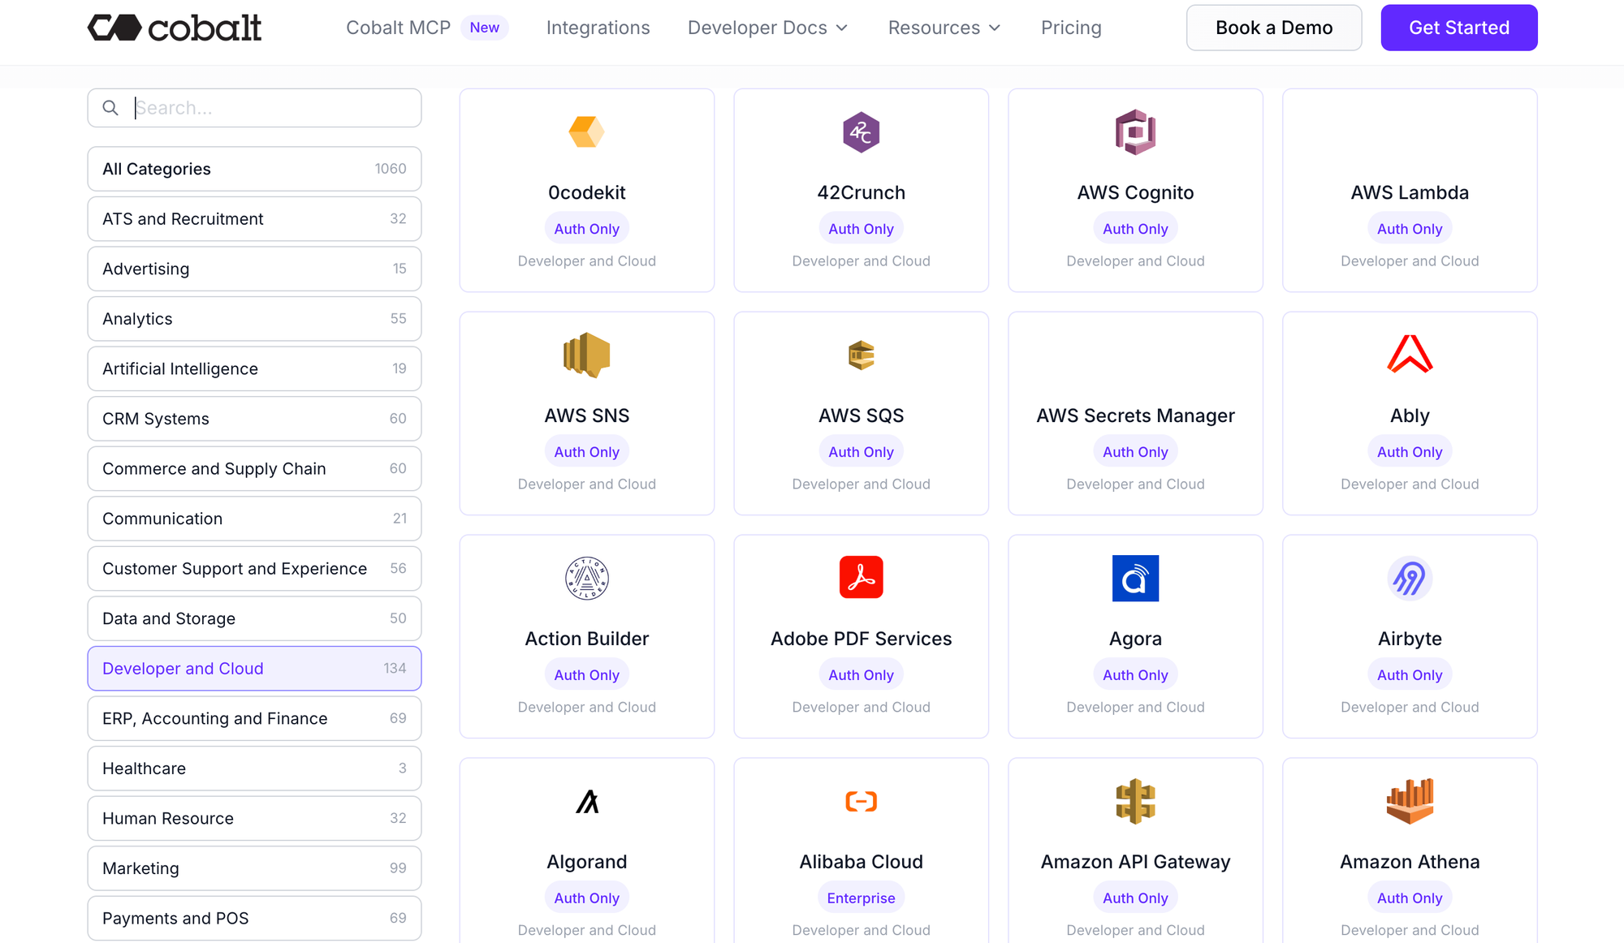This screenshot has width=1624, height=943.
Task: Select the Artificial Intelligence category
Action: [x=254, y=368]
